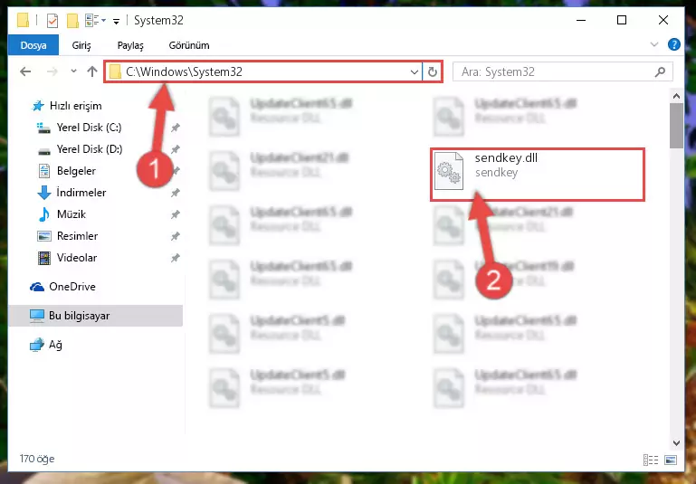The width and height of the screenshot is (696, 484).
Task: Click the pin icon next to Videolar
Action: [176, 258]
